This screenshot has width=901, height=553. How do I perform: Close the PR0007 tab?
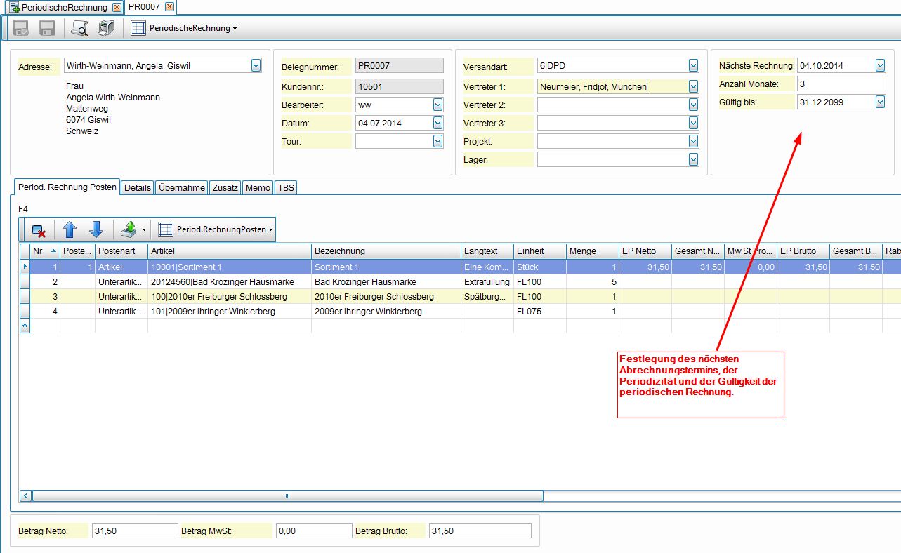point(169,7)
